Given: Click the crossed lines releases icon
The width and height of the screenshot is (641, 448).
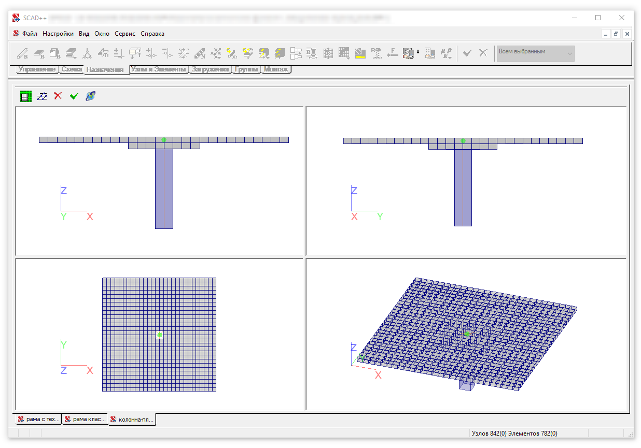Looking at the screenshot, I should [184, 53].
